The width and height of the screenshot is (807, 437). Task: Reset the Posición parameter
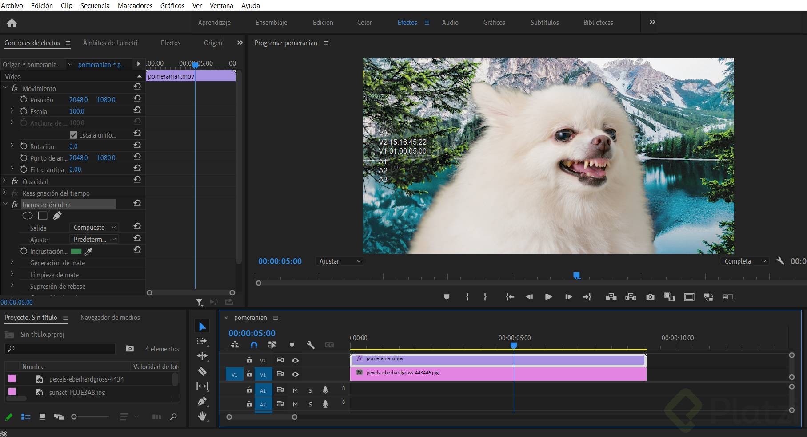[137, 98]
